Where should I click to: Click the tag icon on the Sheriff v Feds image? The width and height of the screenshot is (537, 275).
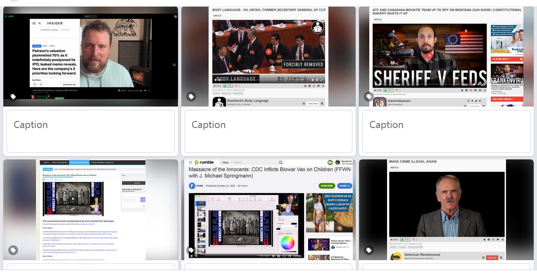(369, 97)
